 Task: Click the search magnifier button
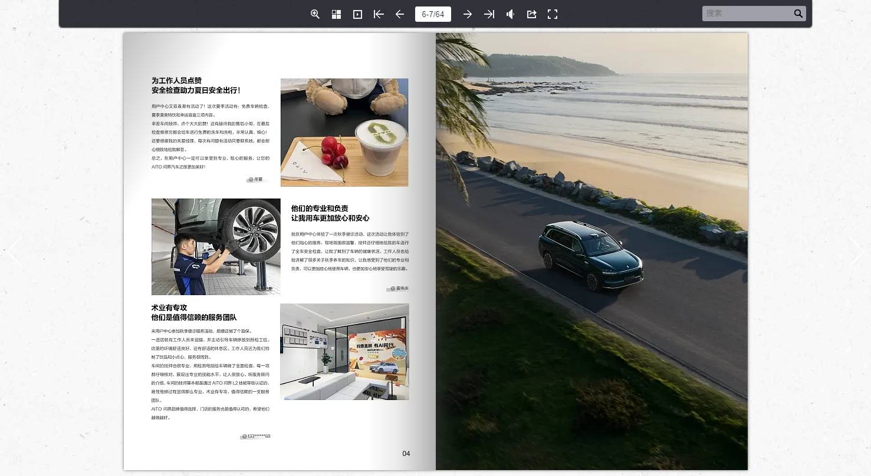tap(798, 14)
